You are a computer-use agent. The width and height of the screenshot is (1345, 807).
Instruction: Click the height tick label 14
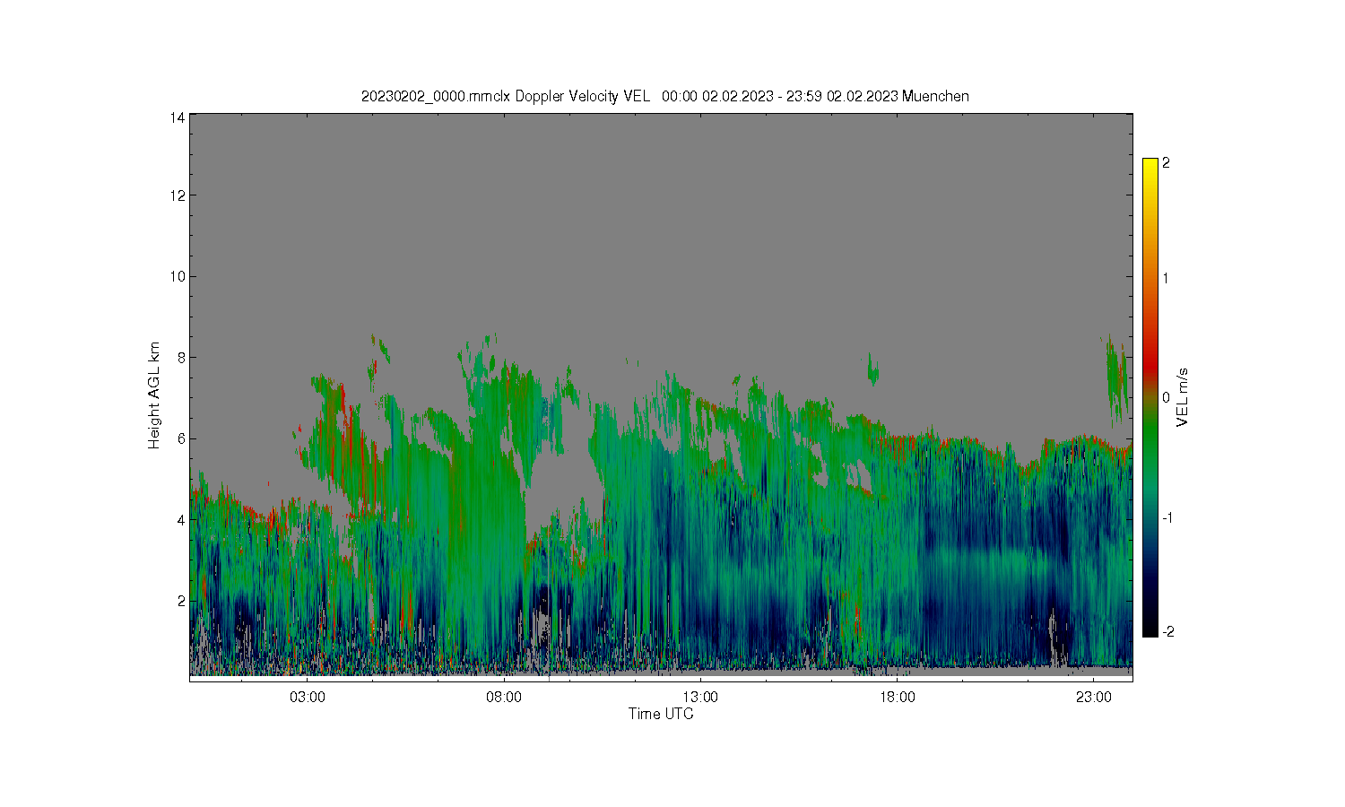tap(178, 117)
